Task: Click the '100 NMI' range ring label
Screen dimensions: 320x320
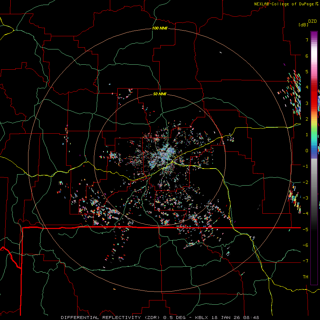Action: [160, 28]
